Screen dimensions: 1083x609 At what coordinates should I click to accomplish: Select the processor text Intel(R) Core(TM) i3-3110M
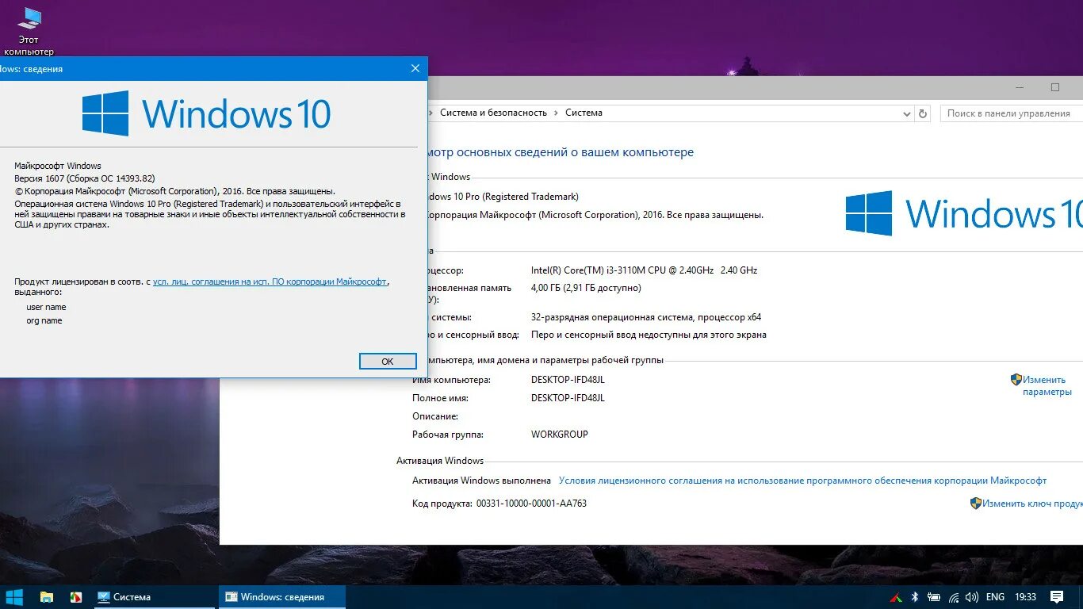click(x=644, y=270)
